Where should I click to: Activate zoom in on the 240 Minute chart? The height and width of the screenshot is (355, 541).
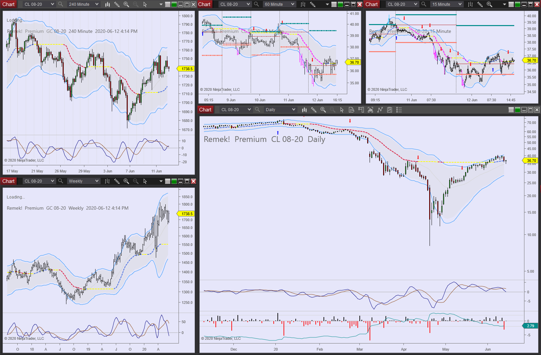click(126, 4)
